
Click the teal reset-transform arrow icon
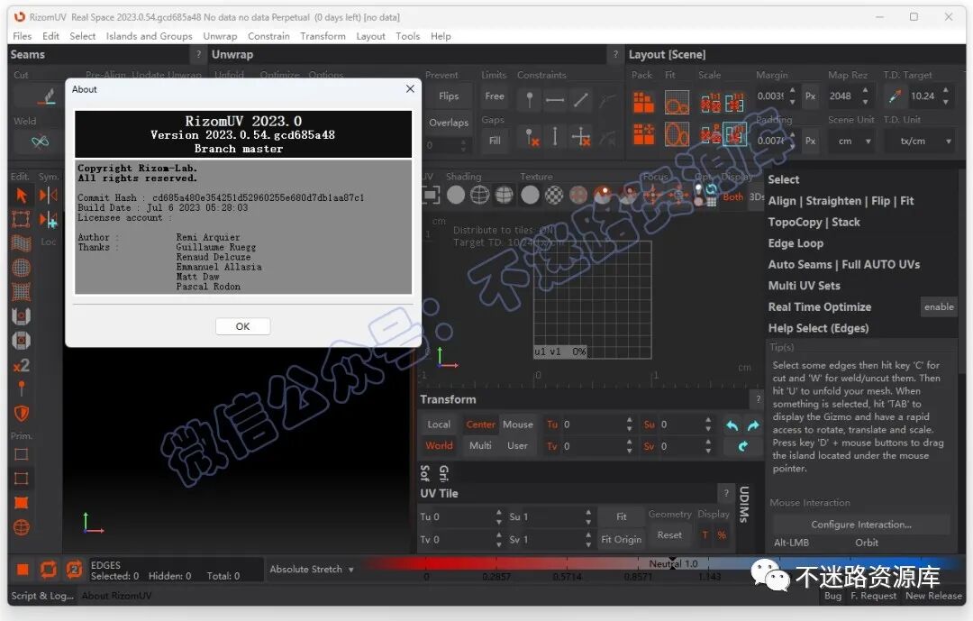pos(742,446)
